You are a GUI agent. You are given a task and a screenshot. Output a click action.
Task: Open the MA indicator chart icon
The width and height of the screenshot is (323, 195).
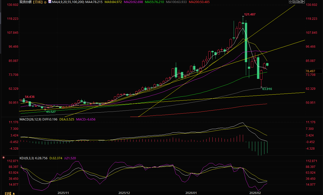point(50,2)
